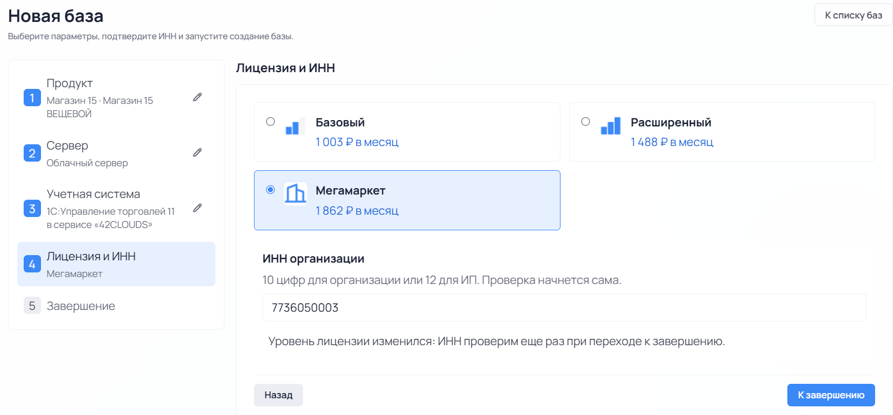
Task: Click the Мегамаркет building icon
Action: pyautogui.click(x=295, y=193)
